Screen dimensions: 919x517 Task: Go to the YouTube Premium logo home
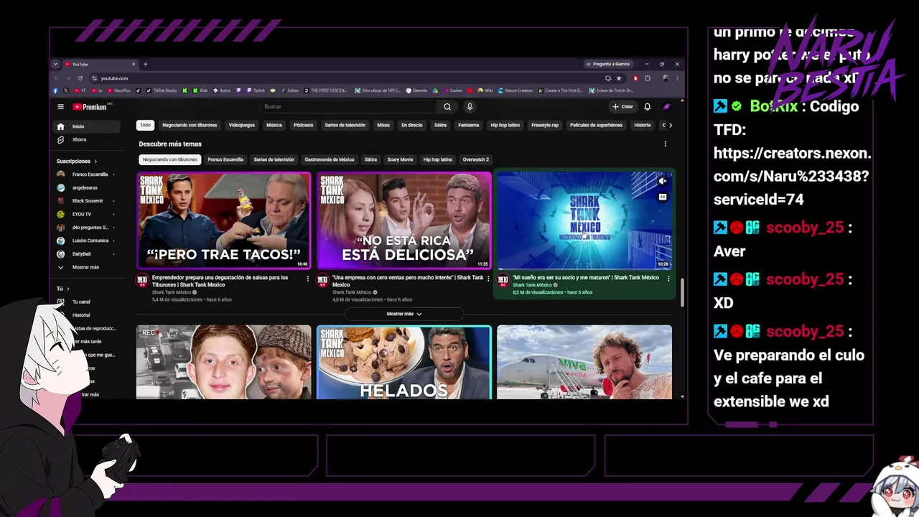(90, 107)
